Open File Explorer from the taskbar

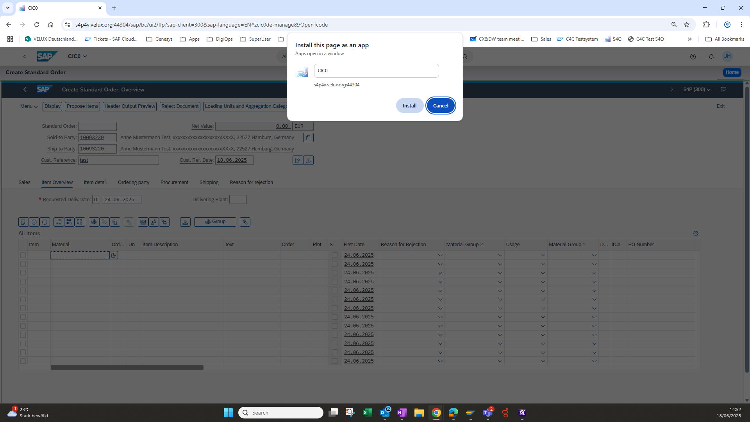point(419,413)
